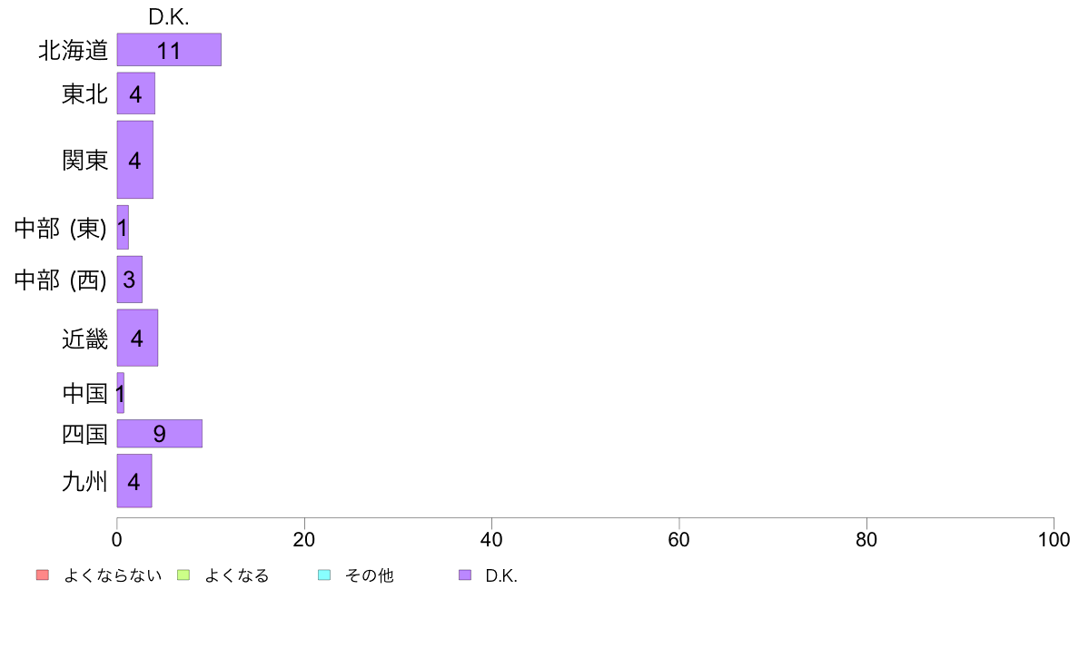The image size is (1079, 668).
Task: Click the 中部 (西) bar showing 3
Action: pos(129,280)
